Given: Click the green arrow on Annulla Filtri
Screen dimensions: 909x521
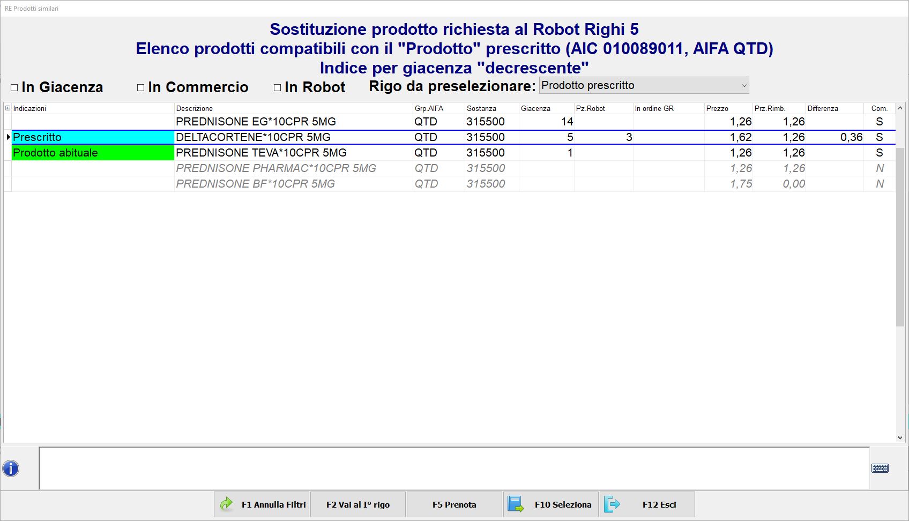Looking at the screenshot, I should point(227,504).
